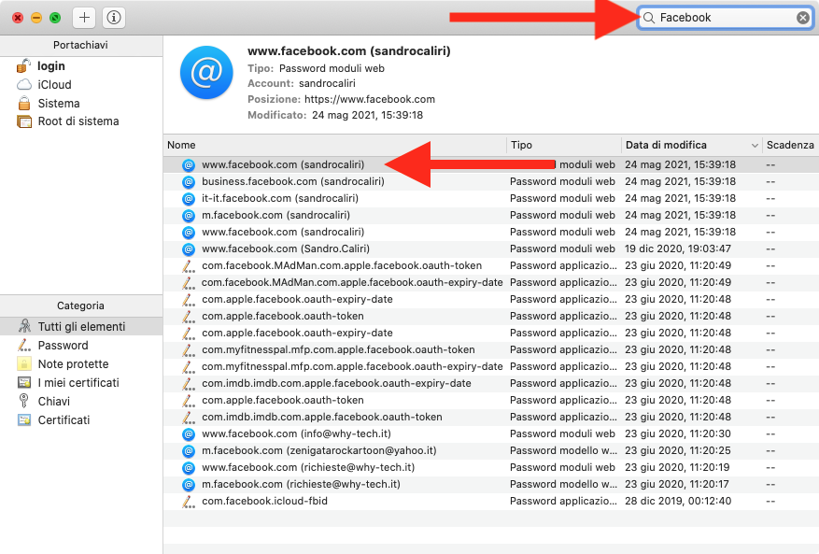Click the pencil icon of com.facebook.MAdMan oauth-token row
The height and width of the screenshot is (554, 819).
pos(189,266)
